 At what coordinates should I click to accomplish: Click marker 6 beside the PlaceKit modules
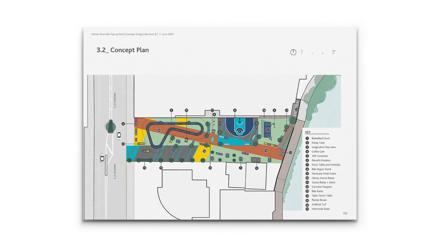123,123
